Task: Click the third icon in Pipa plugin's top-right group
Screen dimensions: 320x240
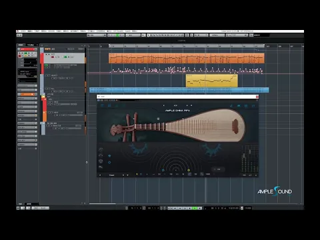Action: tap(246, 106)
